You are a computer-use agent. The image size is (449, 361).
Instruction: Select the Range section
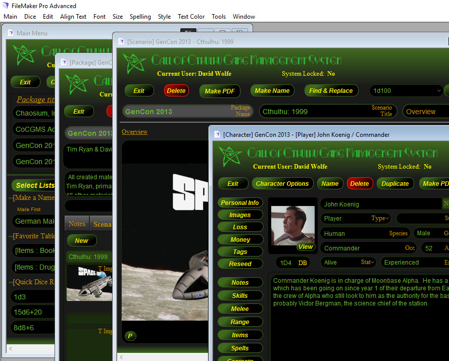click(240, 322)
